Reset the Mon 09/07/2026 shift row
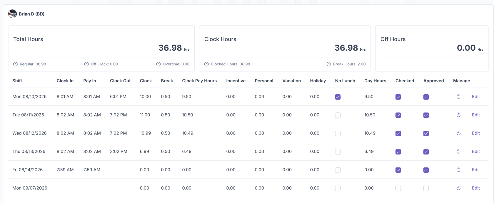 [x=458, y=188]
